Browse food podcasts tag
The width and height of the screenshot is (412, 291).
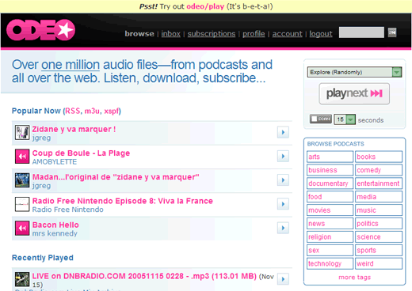330,197
